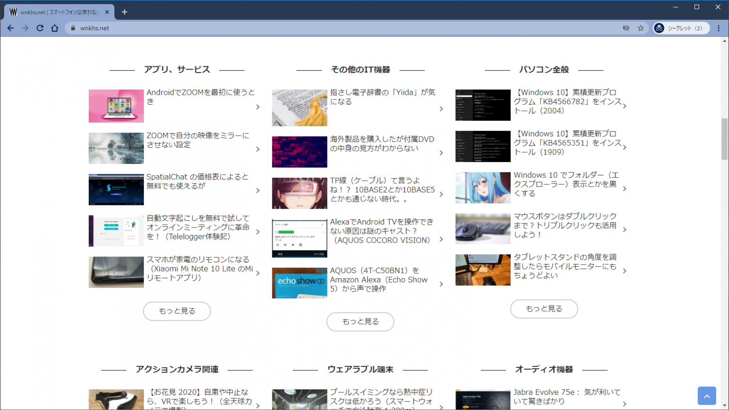Click the chevron beside the Echo Show 5 article
Viewport: 729px width, 410px height.
pyautogui.click(x=441, y=284)
